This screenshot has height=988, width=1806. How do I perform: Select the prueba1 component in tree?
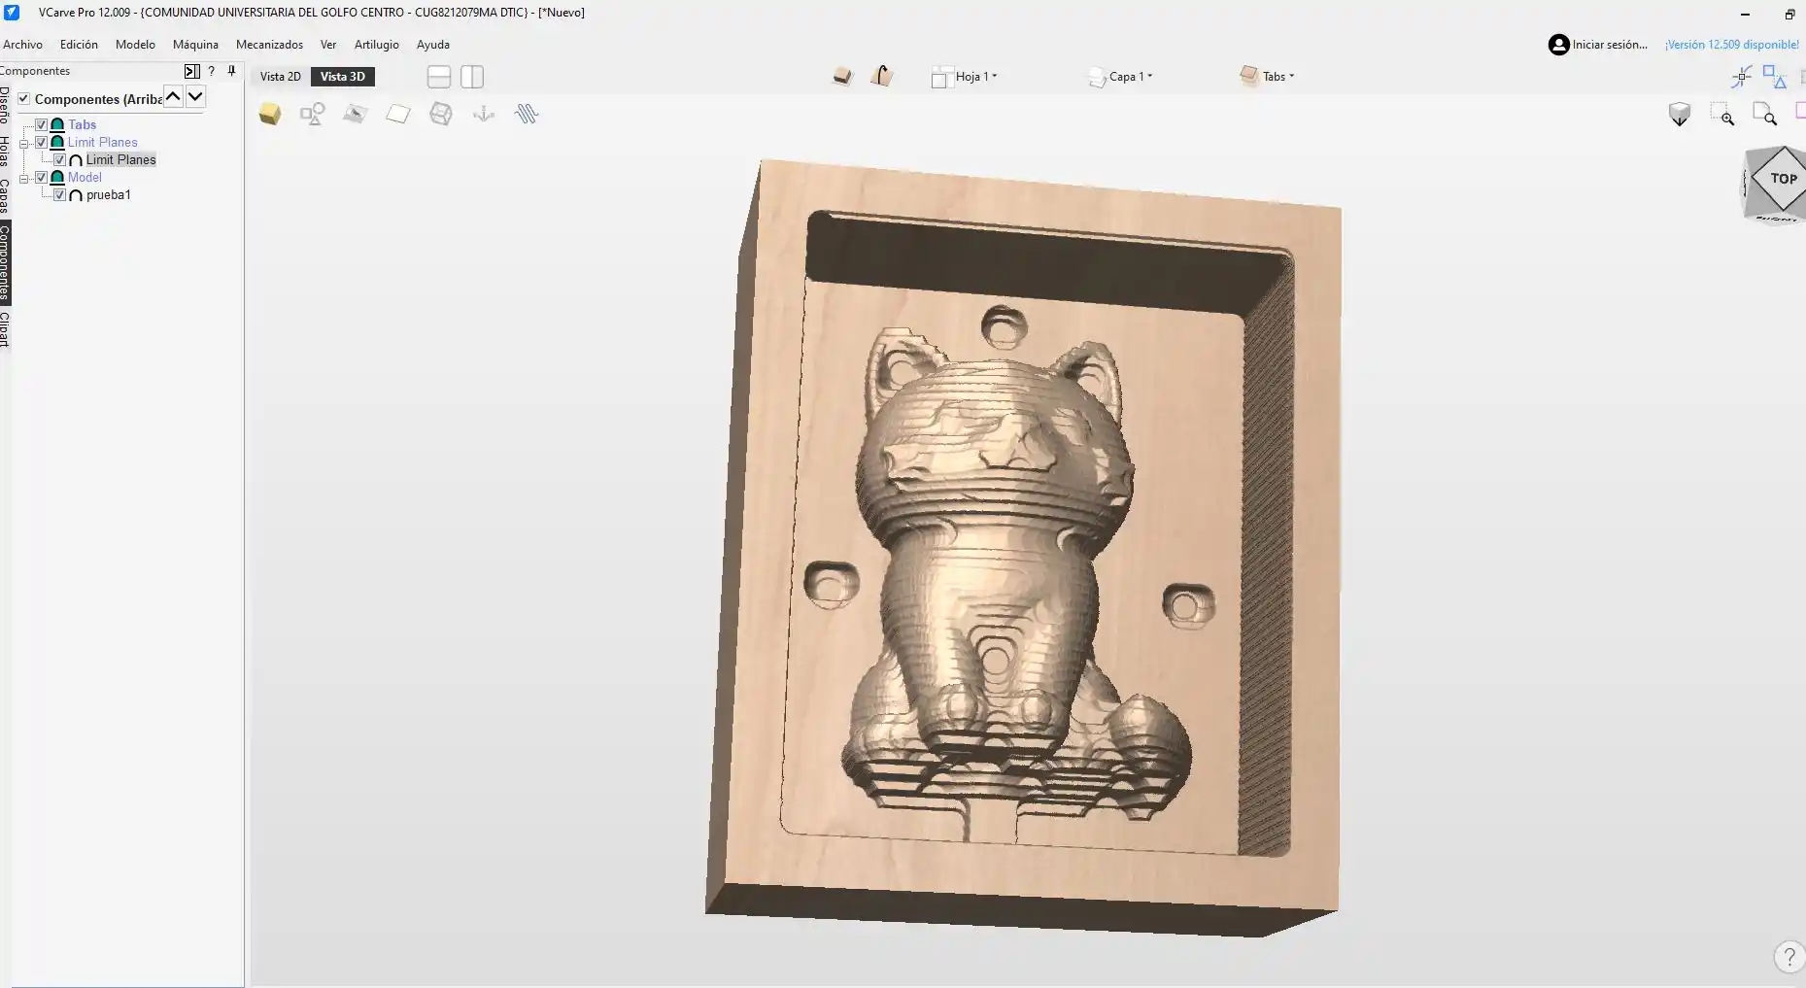point(109,195)
